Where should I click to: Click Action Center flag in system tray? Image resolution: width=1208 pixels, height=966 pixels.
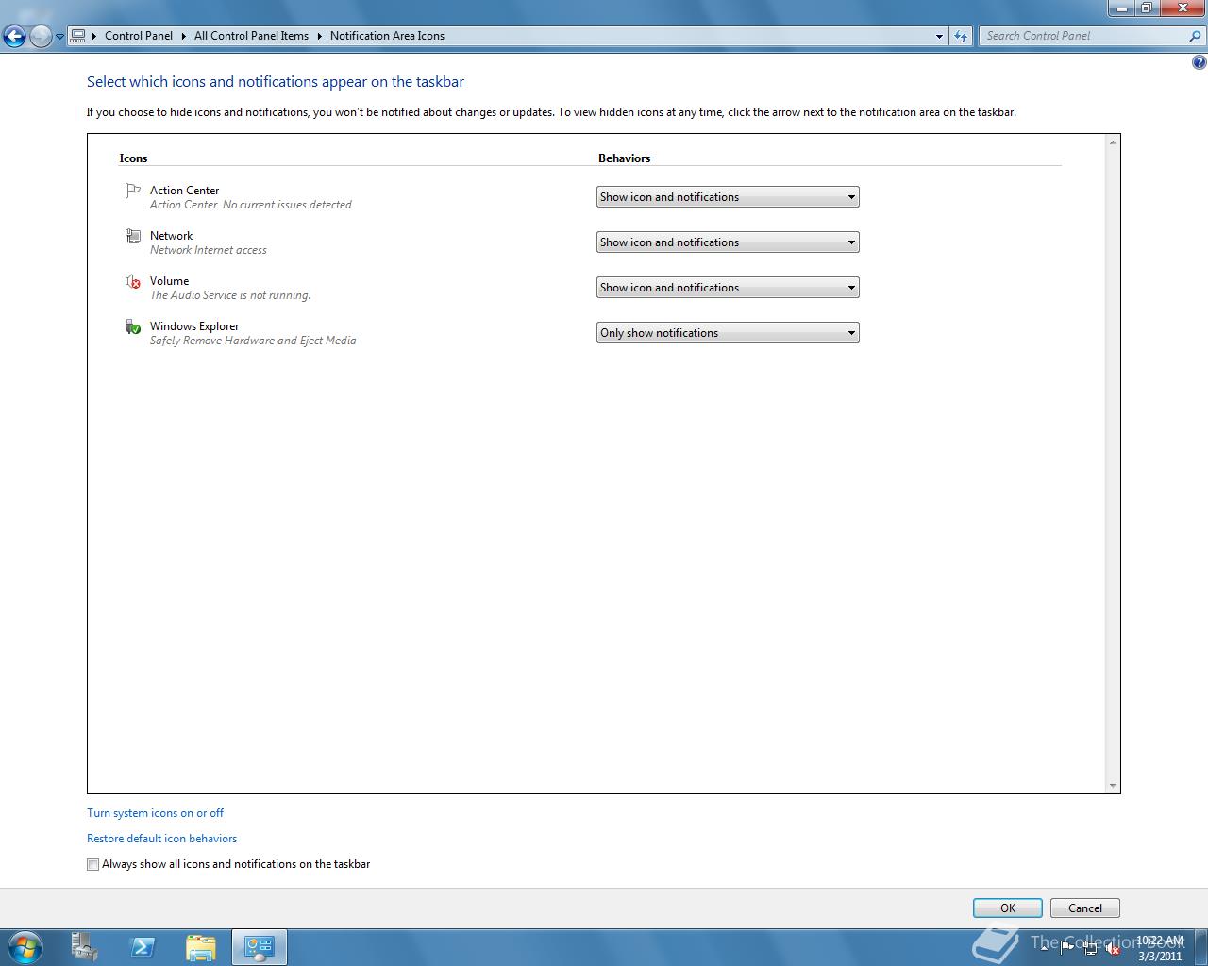point(1067,949)
